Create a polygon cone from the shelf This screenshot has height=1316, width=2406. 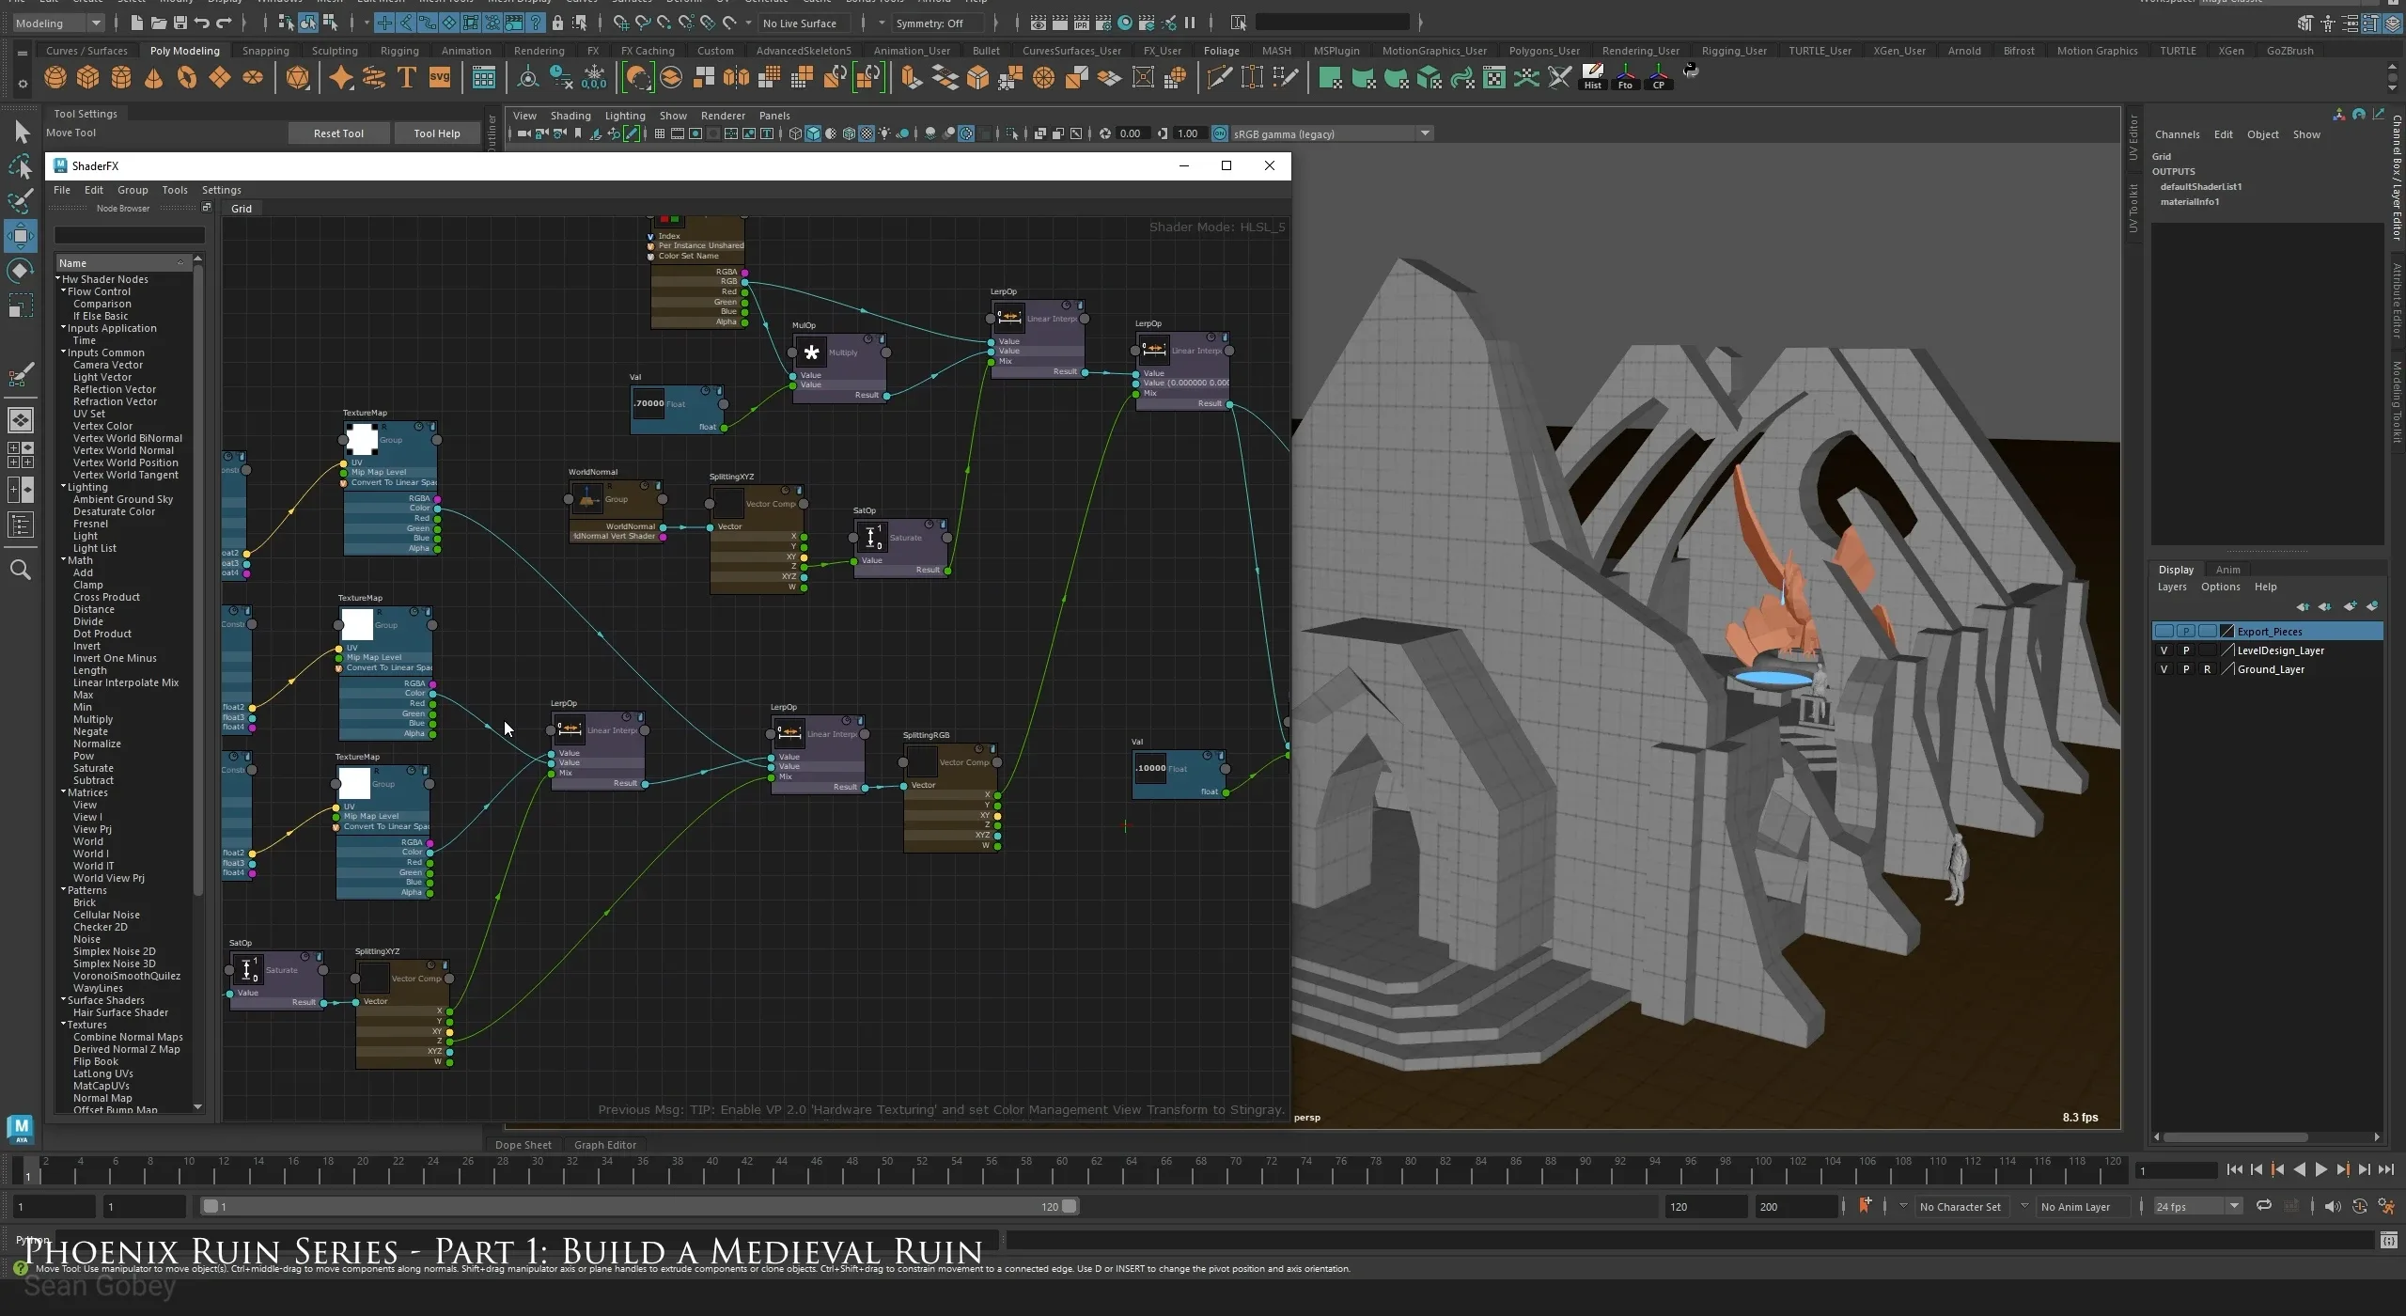(154, 77)
